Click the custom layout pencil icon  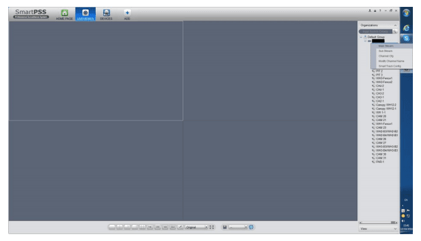click(180, 227)
